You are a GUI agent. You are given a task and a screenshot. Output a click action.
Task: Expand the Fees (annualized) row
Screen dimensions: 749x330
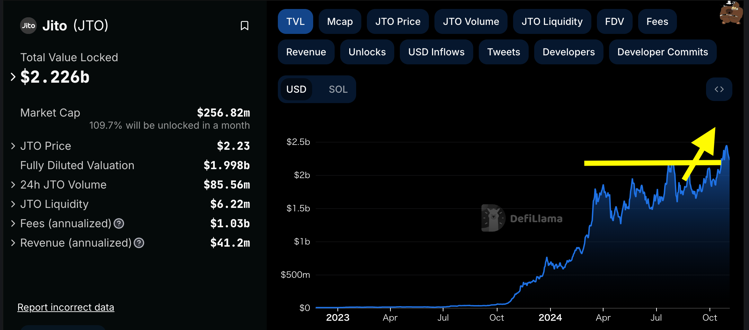pos(13,223)
